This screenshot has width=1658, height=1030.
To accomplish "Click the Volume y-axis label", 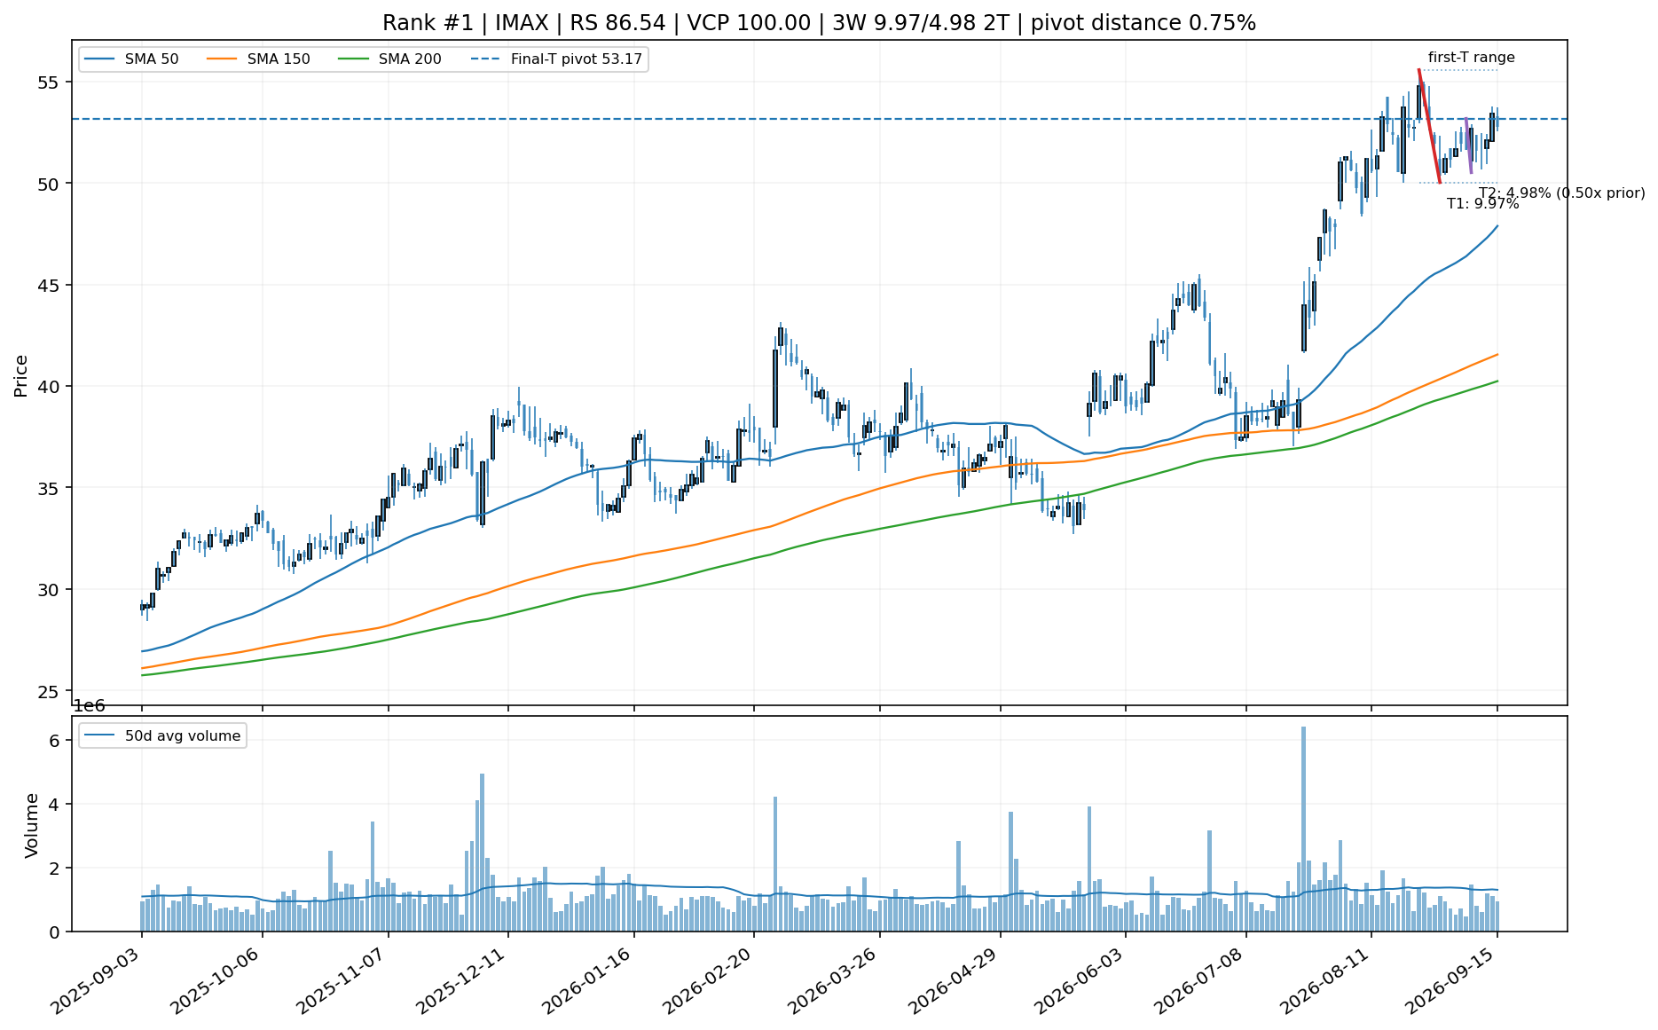I will 32,825.
